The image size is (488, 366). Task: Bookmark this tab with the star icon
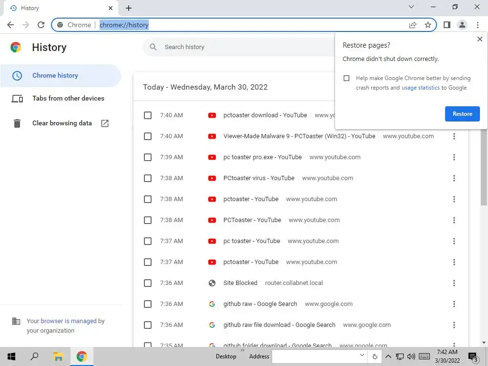428,25
